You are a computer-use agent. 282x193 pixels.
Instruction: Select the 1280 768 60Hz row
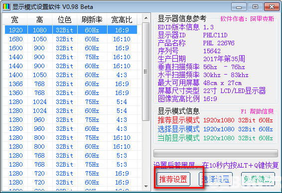[x=71, y=156]
